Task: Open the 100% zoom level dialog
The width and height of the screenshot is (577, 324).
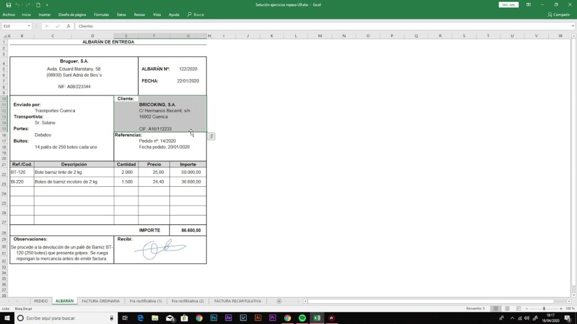Action: (x=570, y=309)
